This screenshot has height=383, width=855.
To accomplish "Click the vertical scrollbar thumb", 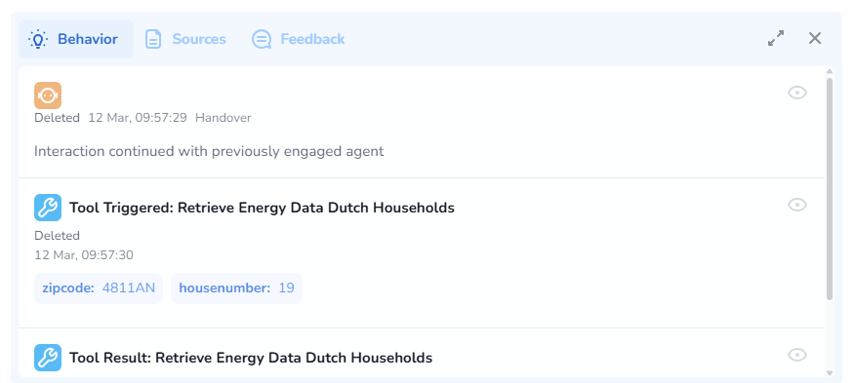I will [830, 188].
